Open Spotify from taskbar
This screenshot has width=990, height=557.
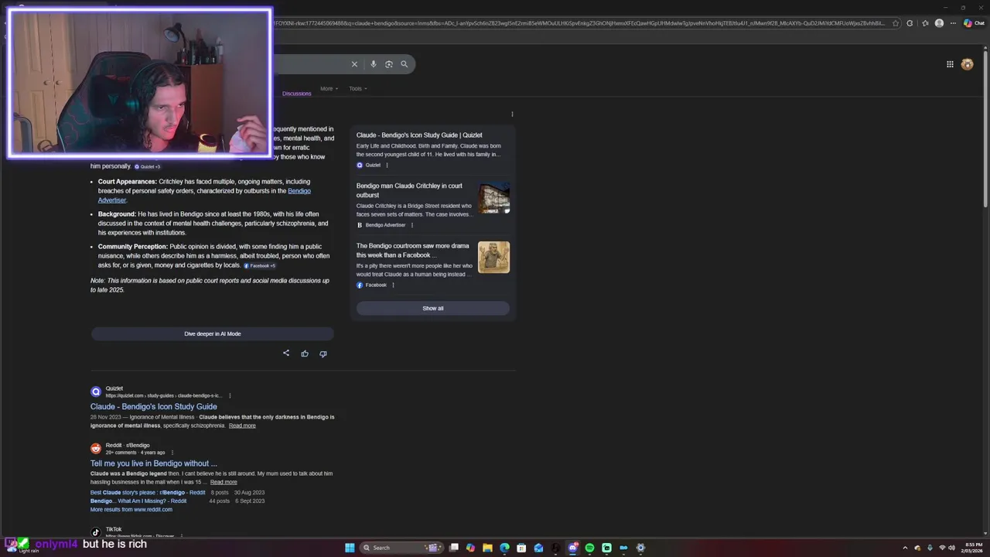(x=589, y=548)
